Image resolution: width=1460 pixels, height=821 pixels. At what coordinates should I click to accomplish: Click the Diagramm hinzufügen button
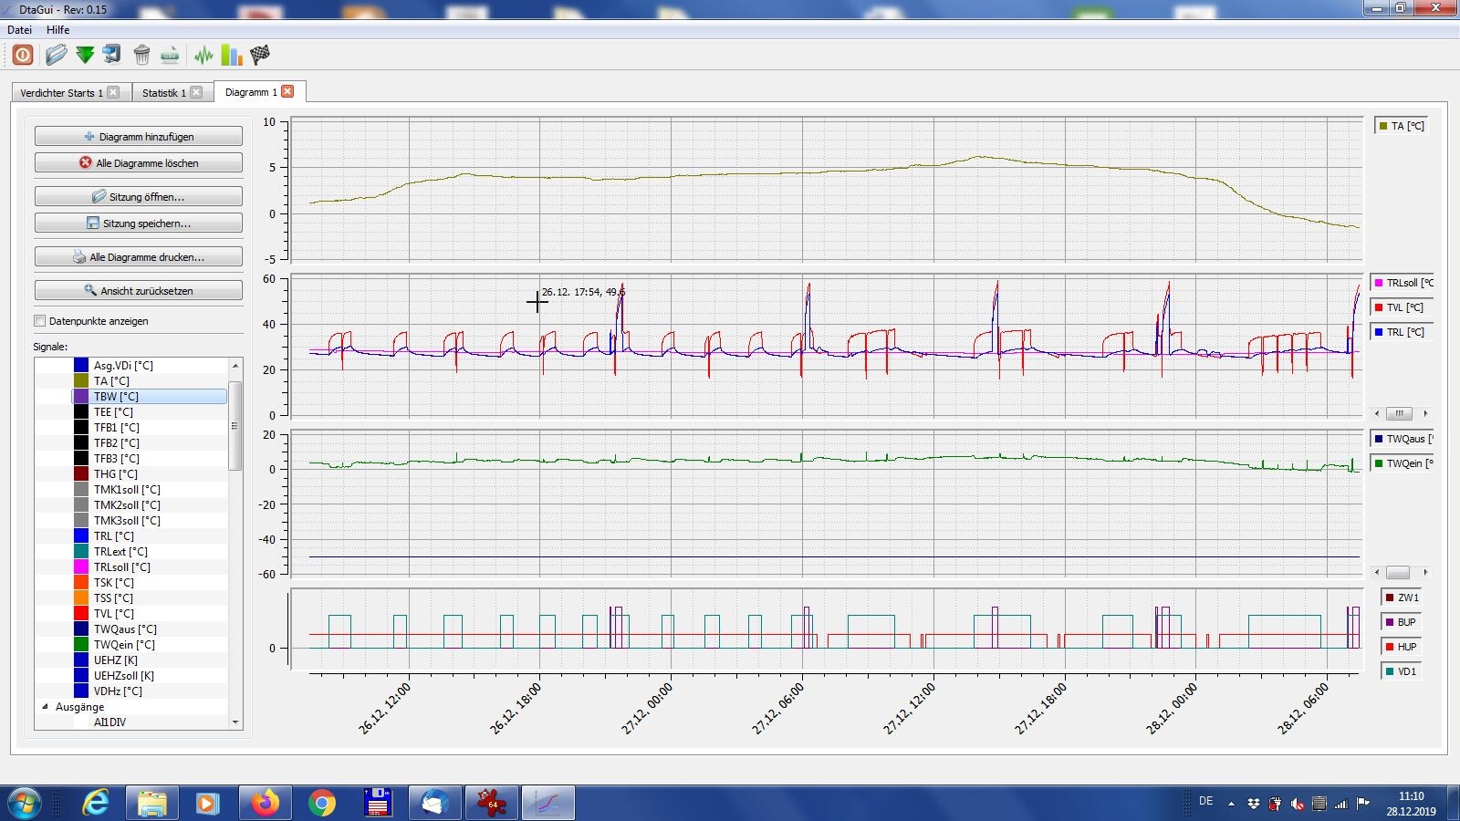coord(139,137)
